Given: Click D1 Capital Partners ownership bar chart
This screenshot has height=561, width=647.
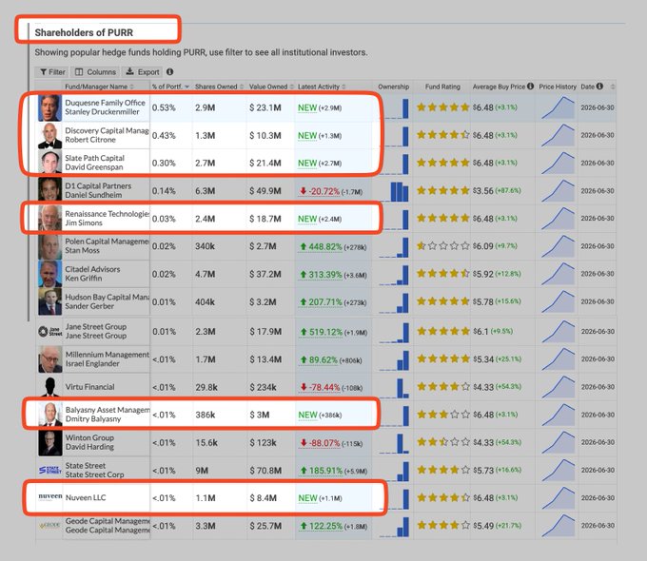Looking at the screenshot, I should click(x=394, y=191).
